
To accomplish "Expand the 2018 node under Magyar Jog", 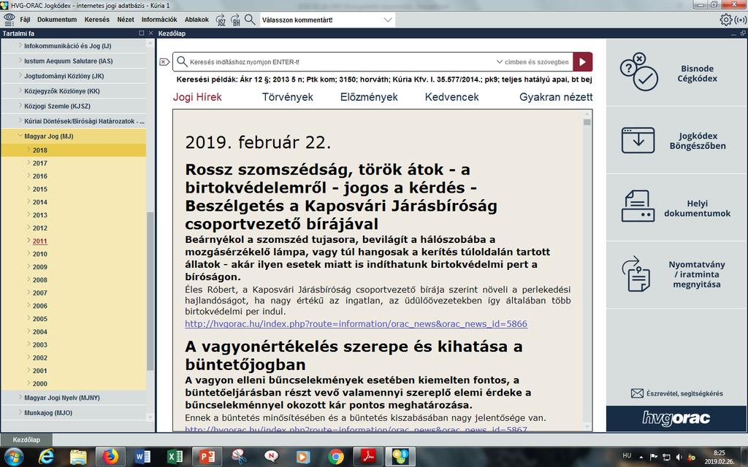I will click(x=28, y=150).
